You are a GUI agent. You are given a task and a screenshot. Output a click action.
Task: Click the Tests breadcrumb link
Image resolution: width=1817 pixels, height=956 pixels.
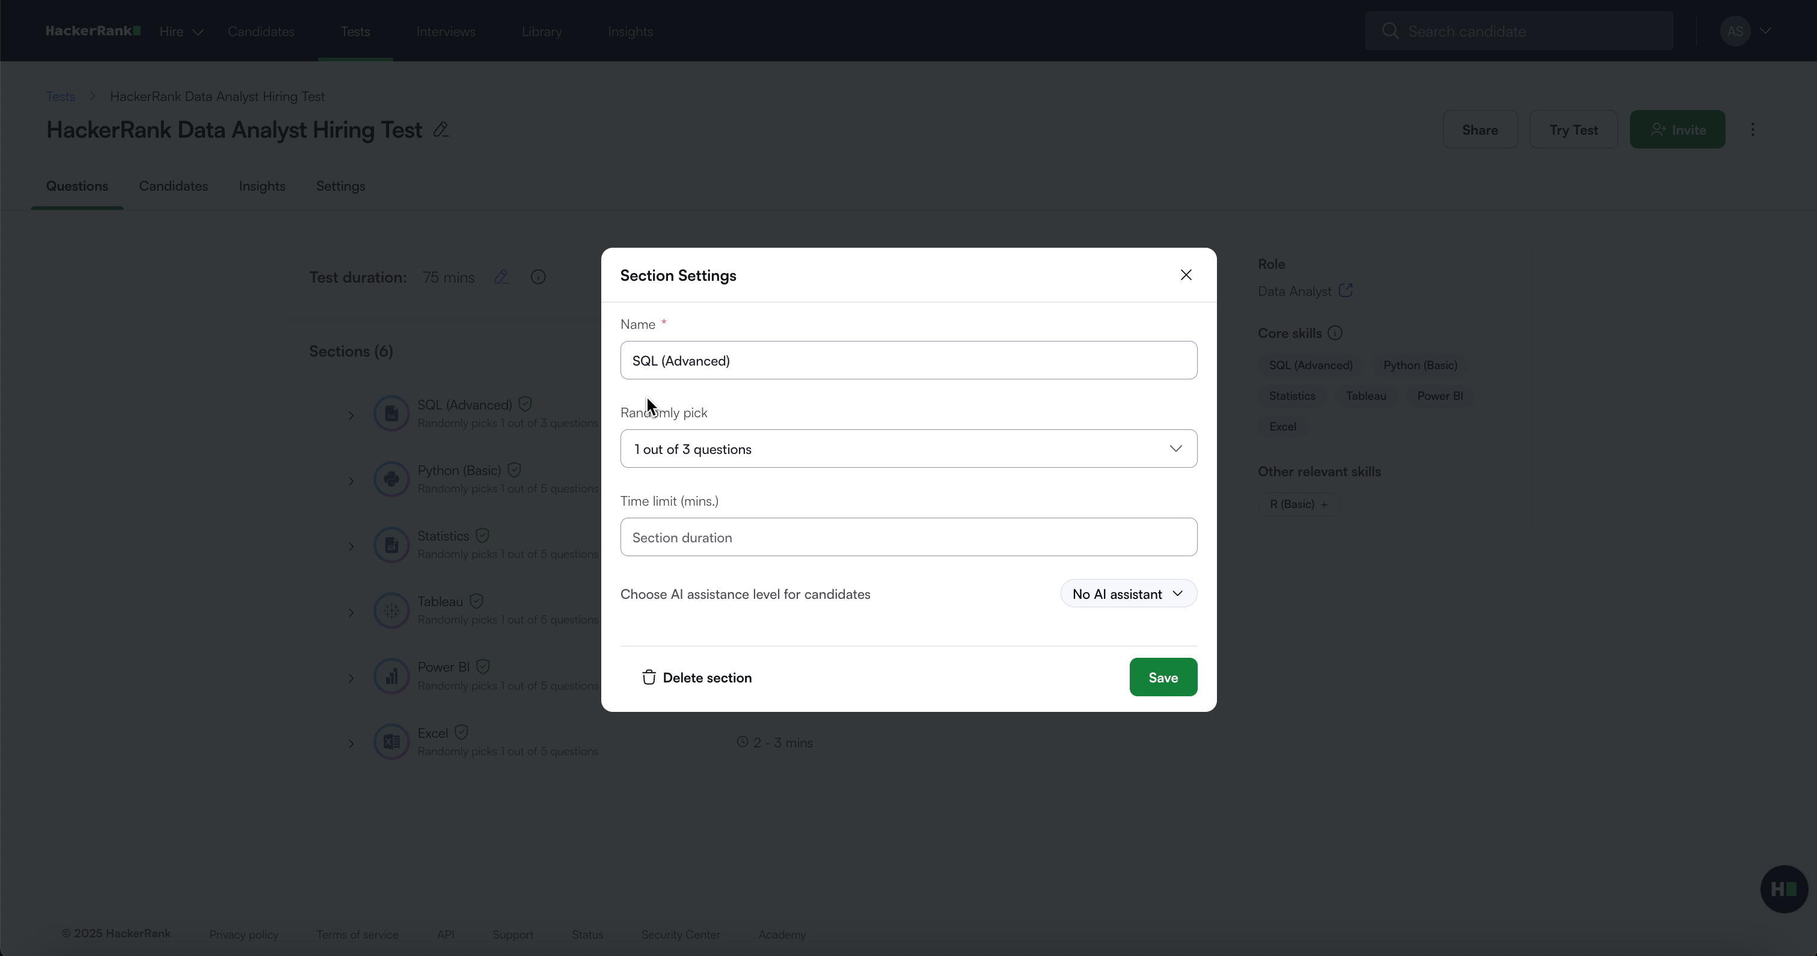[61, 97]
